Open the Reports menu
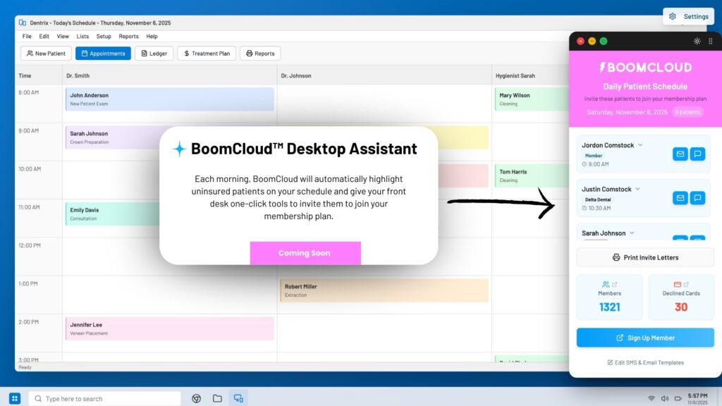This screenshot has height=406, width=722. click(128, 37)
